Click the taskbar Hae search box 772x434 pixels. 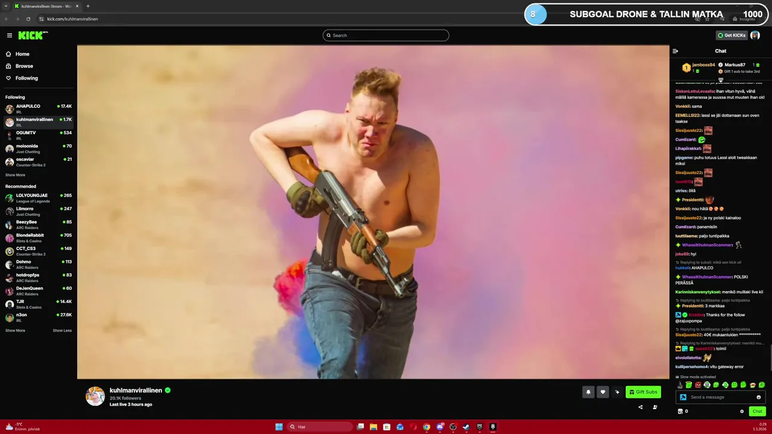[320, 427]
